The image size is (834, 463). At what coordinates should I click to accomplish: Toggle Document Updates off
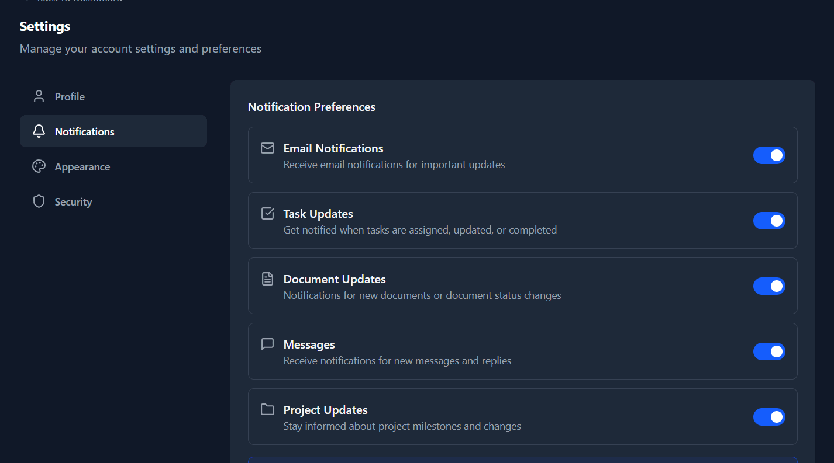click(769, 286)
